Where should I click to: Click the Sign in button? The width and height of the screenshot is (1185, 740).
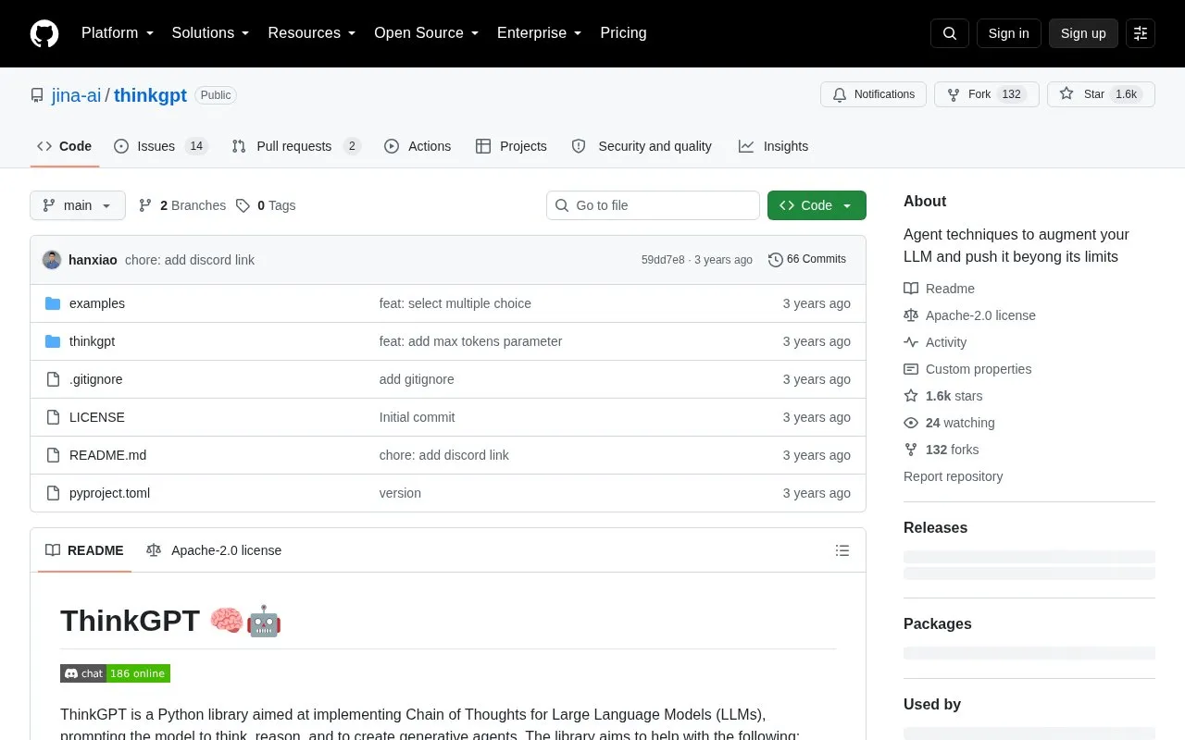point(1009,33)
